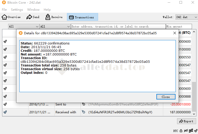This screenshot has width=198, height=134.
Task: Open the Settings menu
Action: tap(17, 10)
